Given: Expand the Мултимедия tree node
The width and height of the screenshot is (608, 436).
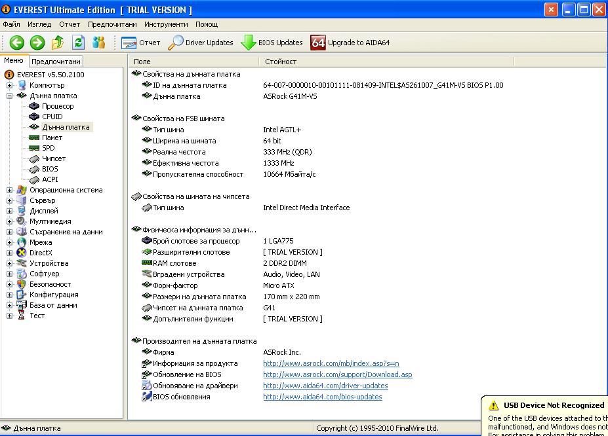Looking at the screenshot, I should (9, 221).
